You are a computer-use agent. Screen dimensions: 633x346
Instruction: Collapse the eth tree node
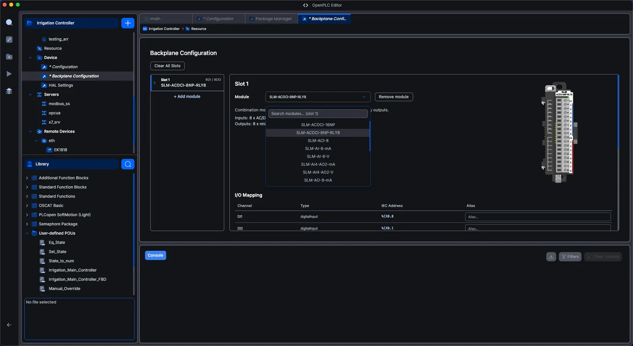click(36, 141)
